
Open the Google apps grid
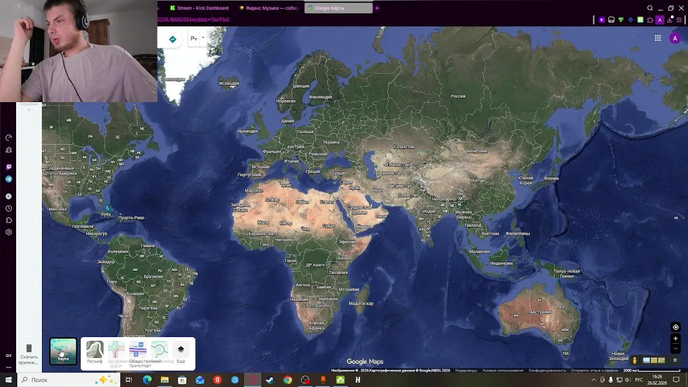tap(658, 38)
